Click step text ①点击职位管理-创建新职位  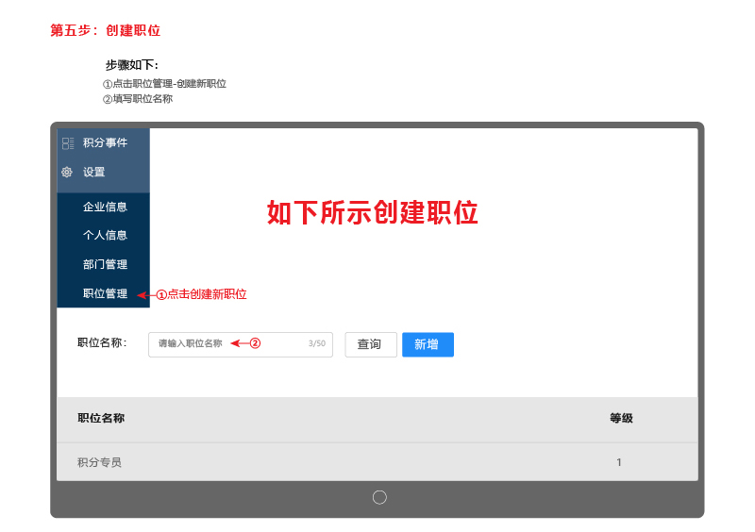coord(164,84)
